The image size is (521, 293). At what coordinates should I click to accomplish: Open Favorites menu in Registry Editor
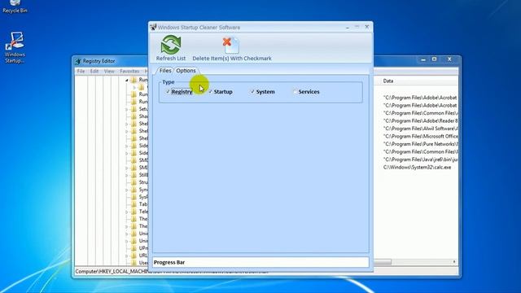pyautogui.click(x=129, y=71)
